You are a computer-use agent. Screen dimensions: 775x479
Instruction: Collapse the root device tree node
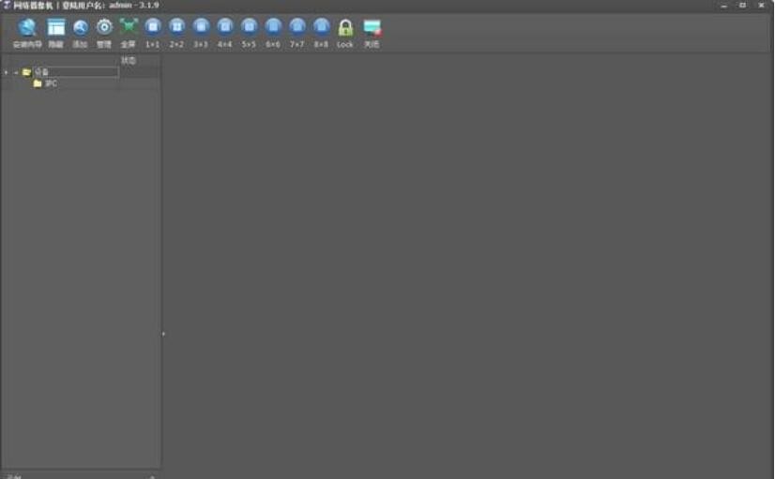tap(16, 72)
